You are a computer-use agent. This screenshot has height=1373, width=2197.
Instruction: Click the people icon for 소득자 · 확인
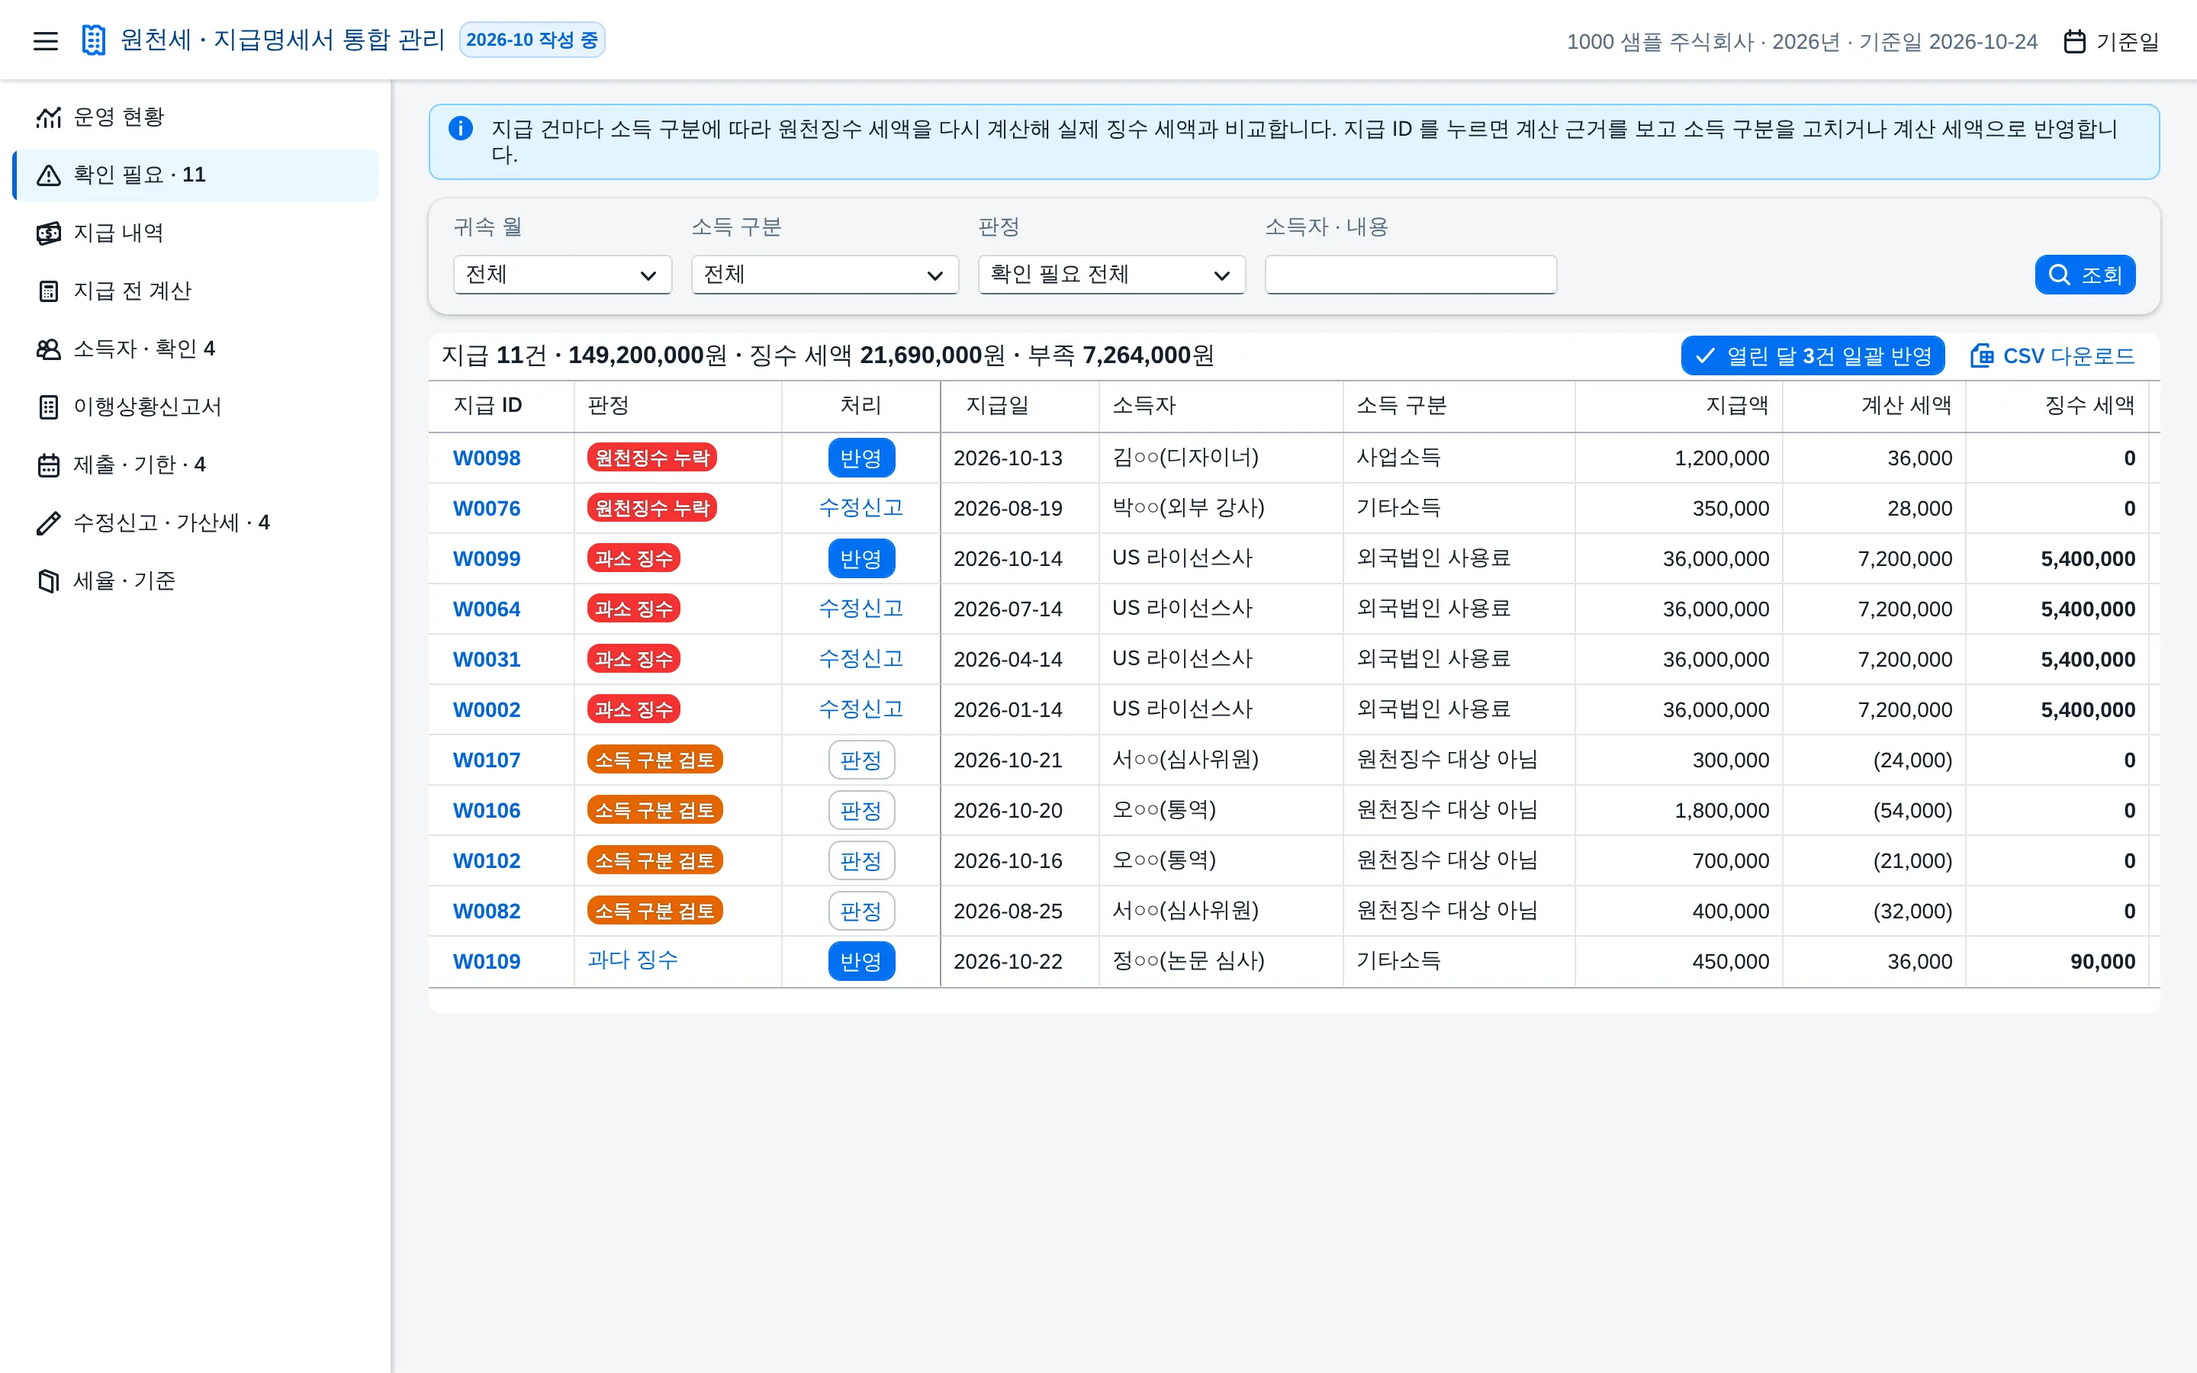(x=48, y=349)
